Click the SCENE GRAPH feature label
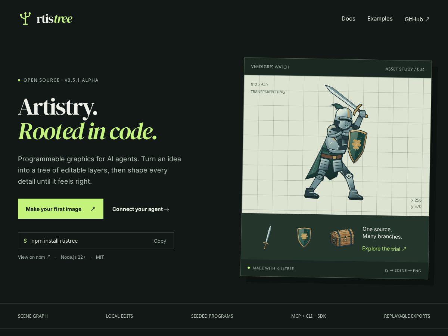Viewport: 448px width, 336px height. click(33, 316)
